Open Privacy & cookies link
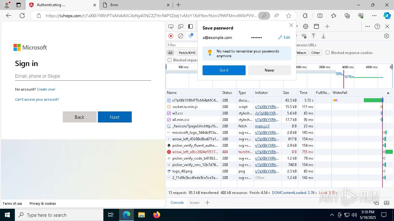This screenshot has width=394, height=221. point(43,204)
